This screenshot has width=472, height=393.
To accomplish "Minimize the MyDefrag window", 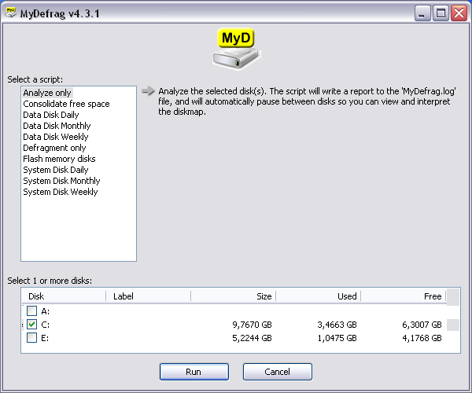I will pos(422,13).
